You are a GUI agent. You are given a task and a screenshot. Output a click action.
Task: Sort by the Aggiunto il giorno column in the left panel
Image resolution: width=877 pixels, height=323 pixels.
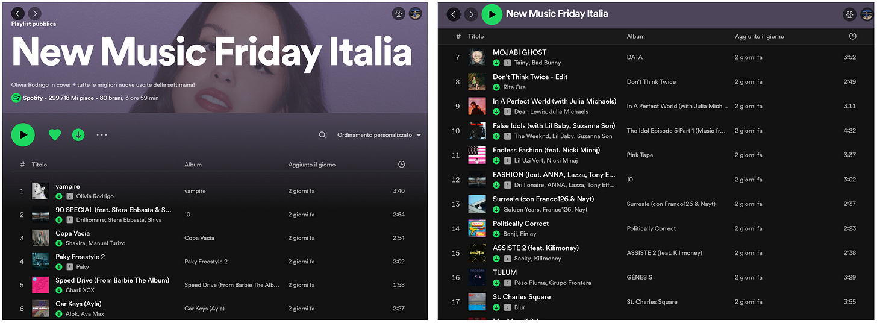click(x=312, y=165)
